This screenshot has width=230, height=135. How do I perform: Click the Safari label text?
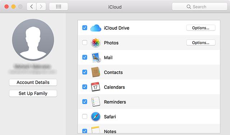pos(110,117)
